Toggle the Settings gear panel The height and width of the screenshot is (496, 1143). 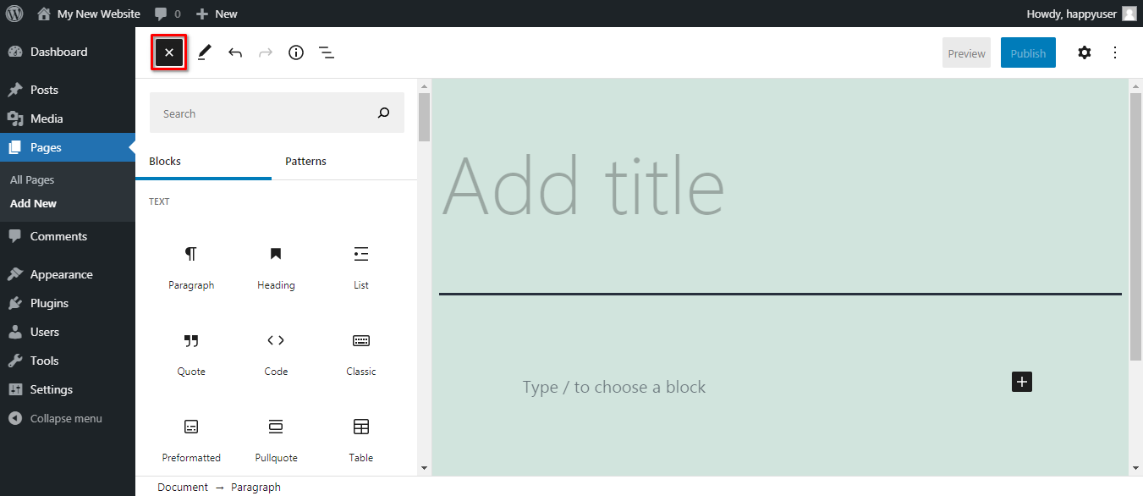(x=1085, y=52)
